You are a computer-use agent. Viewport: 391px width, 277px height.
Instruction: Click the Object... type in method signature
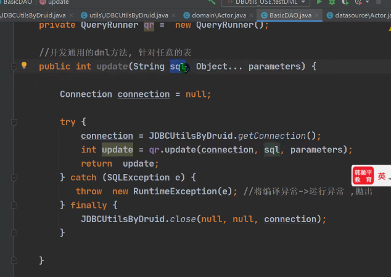pos(219,67)
